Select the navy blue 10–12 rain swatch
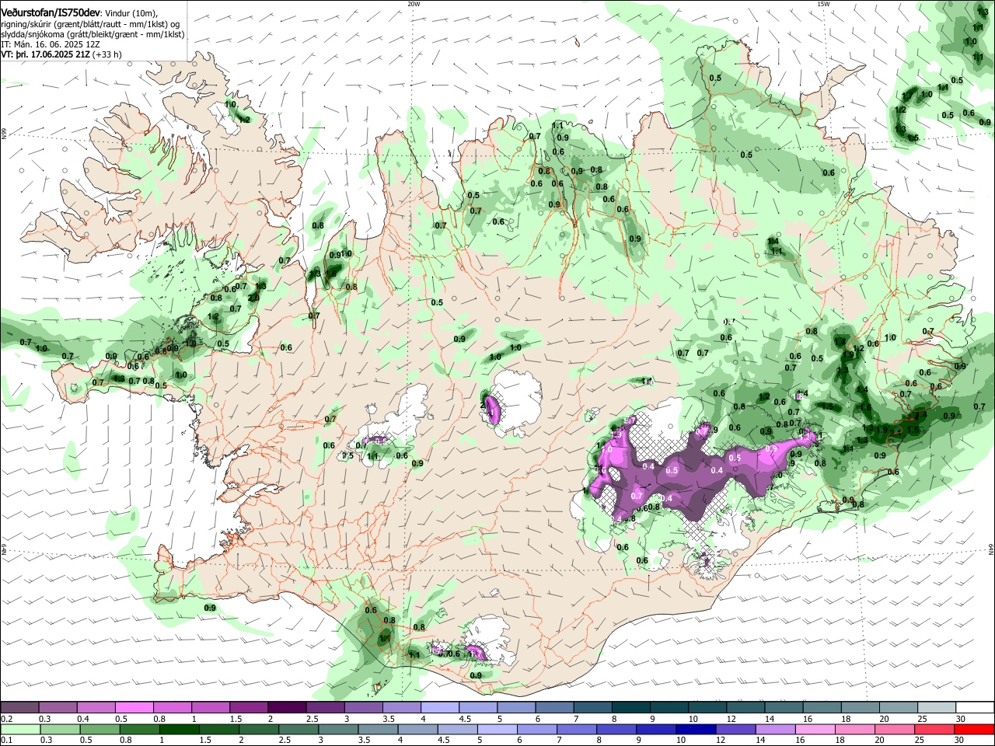The width and height of the screenshot is (995, 746). click(x=696, y=729)
